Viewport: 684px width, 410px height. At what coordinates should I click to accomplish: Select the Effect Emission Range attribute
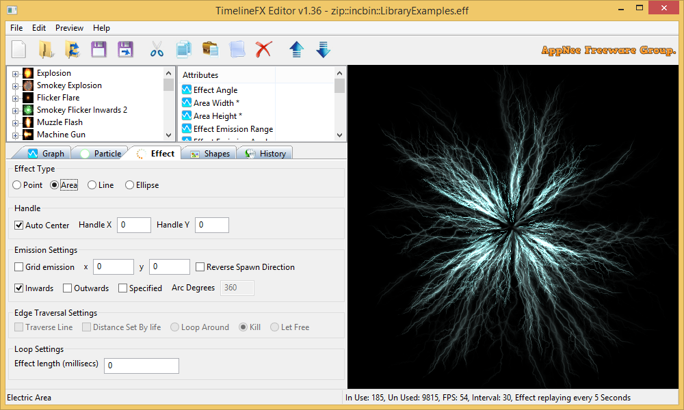click(233, 129)
